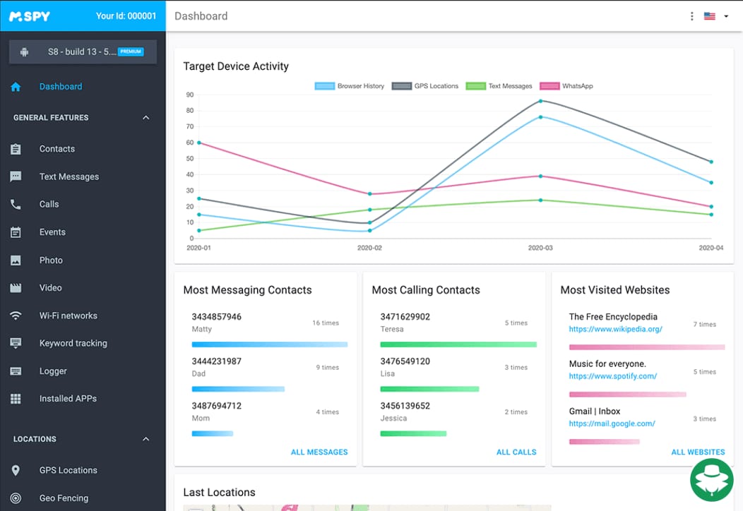Viewport: 743px width, 511px height.
Task: Collapse the Locations sidebar section
Action: [x=145, y=439]
